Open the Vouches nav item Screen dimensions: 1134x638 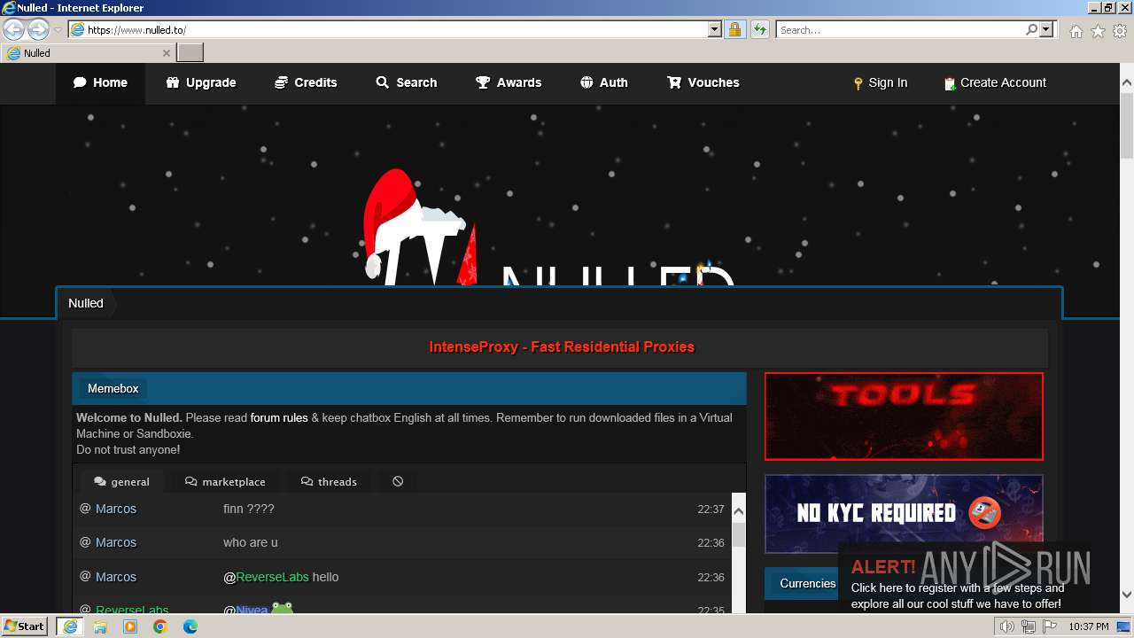click(x=703, y=82)
